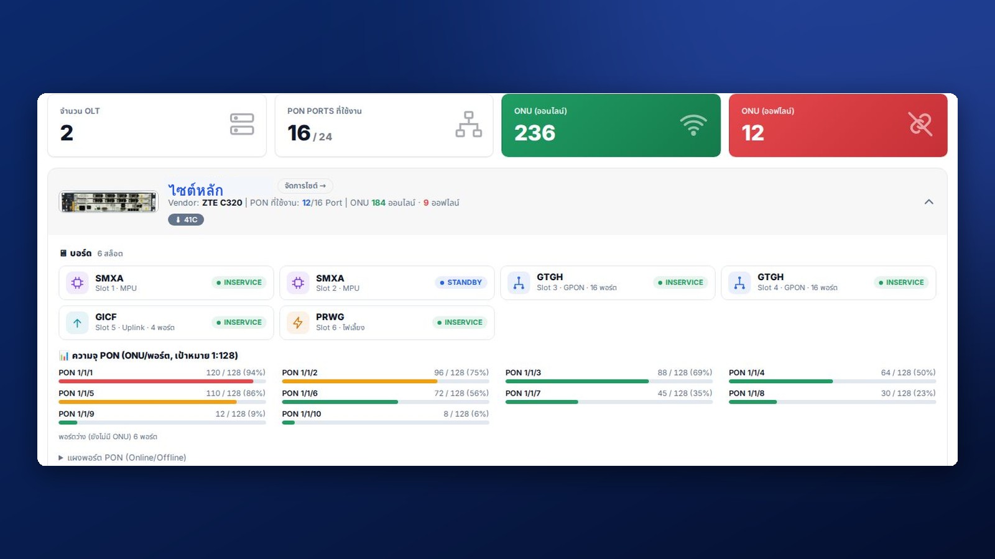Click the board icon beside the 6-slot heading
995x559 pixels.
[63, 253]
